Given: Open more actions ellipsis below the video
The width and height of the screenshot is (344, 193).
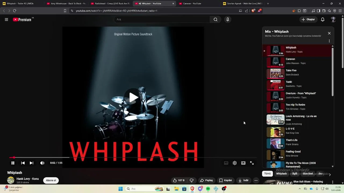Looking at the screenshot, I should click(x=256, y=180).
